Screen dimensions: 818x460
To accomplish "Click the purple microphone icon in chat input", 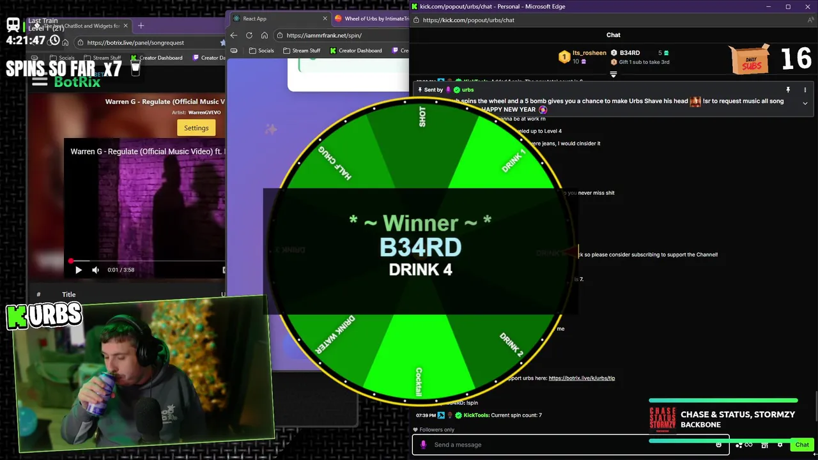I will click(423, 445).
